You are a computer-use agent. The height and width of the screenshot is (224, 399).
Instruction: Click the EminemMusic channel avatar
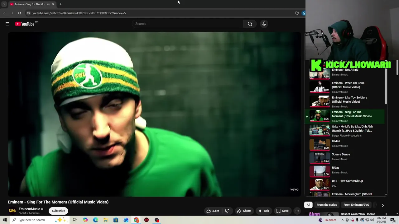tap(12, 211)
